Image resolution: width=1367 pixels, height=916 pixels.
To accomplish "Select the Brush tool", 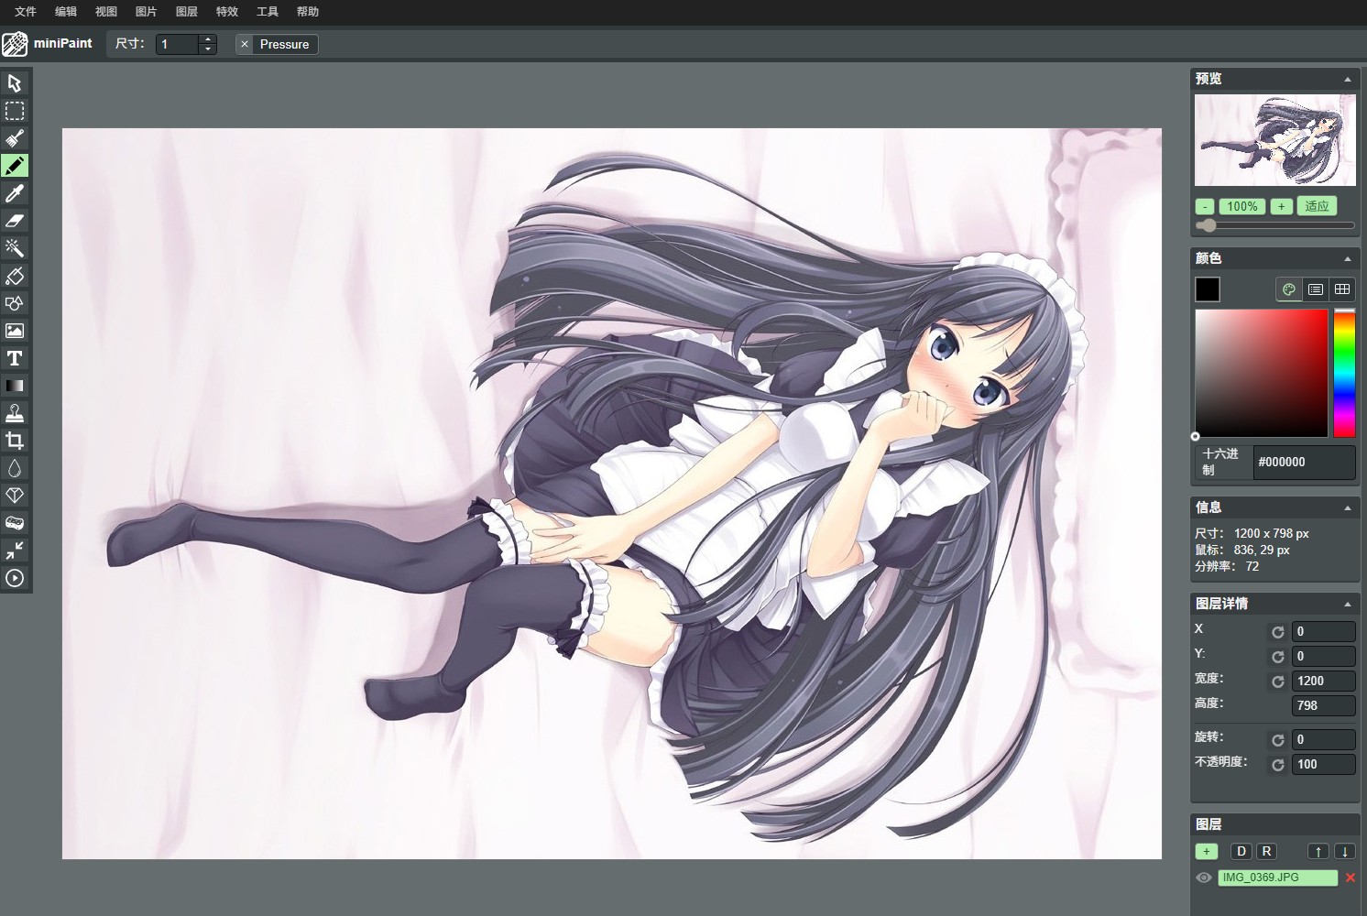I will (15, 138).
